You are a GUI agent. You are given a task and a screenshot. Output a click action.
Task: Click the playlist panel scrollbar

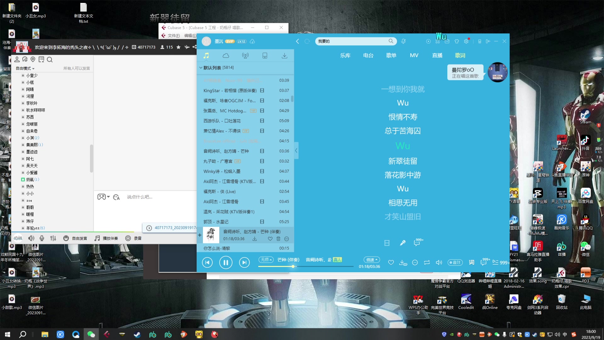pyautogui.click(x=292, y=99)
